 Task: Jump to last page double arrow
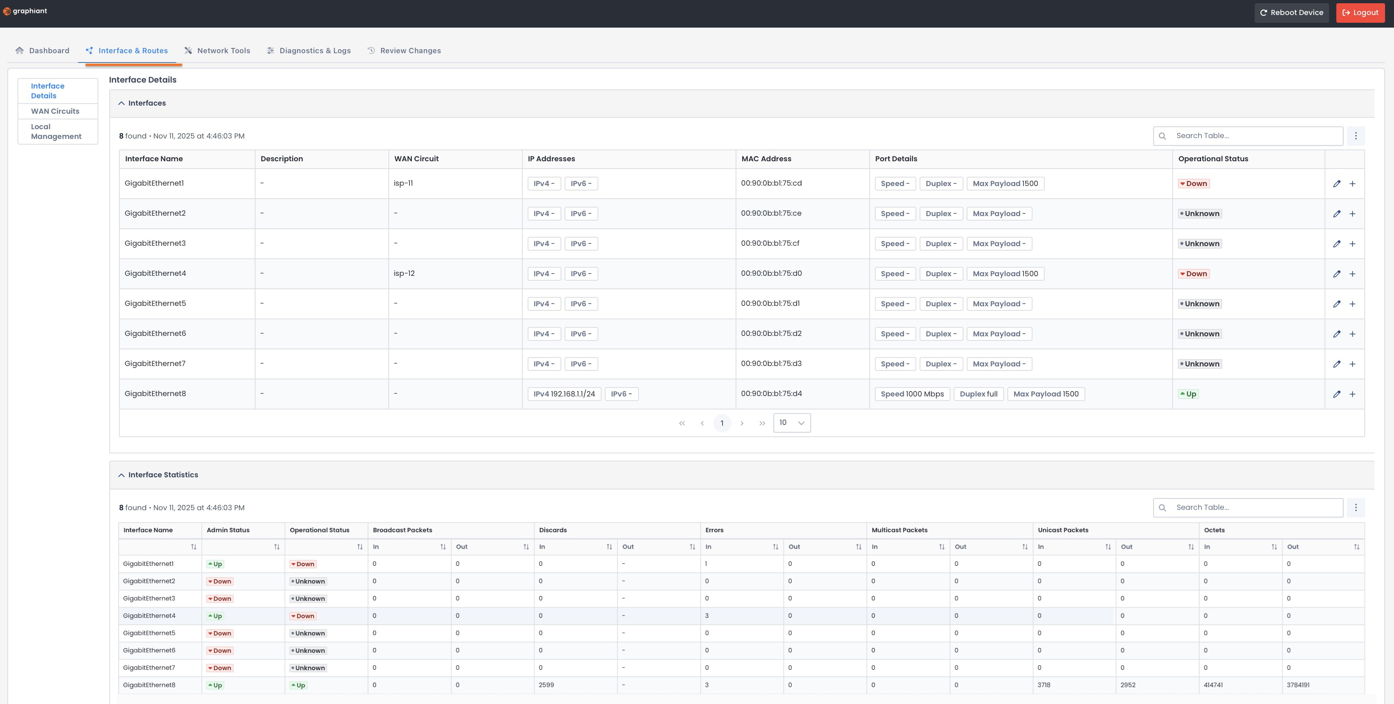click(762, 423)
